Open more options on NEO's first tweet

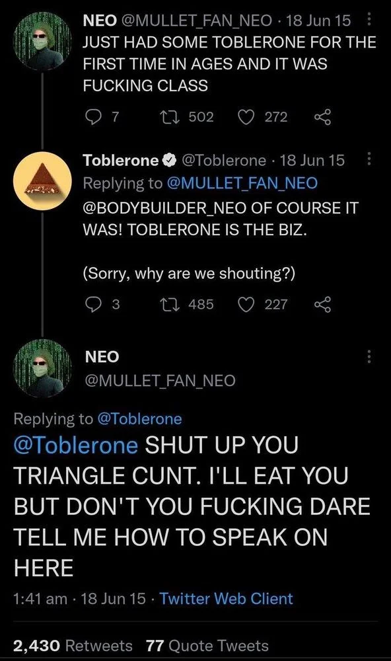370,20
